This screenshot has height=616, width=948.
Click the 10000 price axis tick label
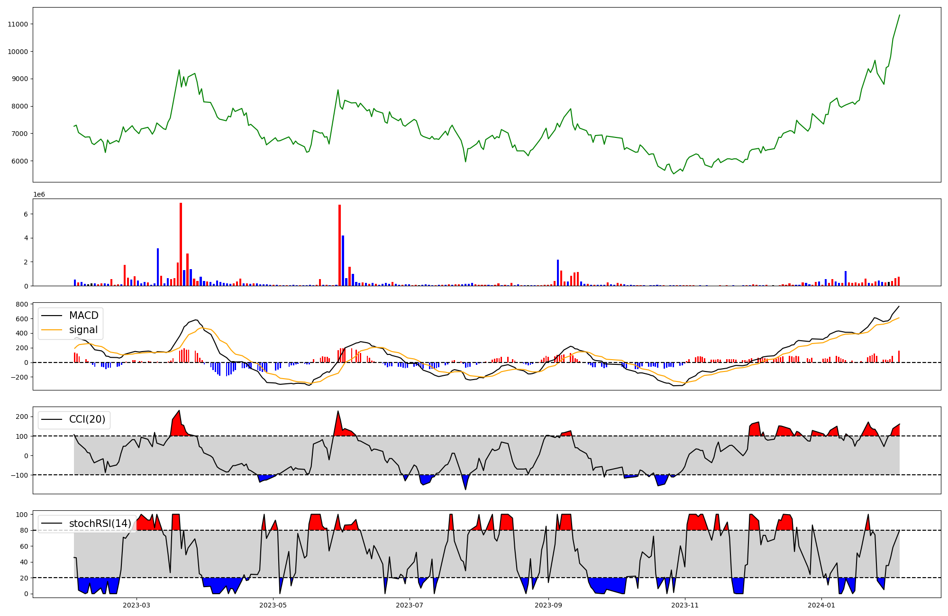(x=18, y=52)
